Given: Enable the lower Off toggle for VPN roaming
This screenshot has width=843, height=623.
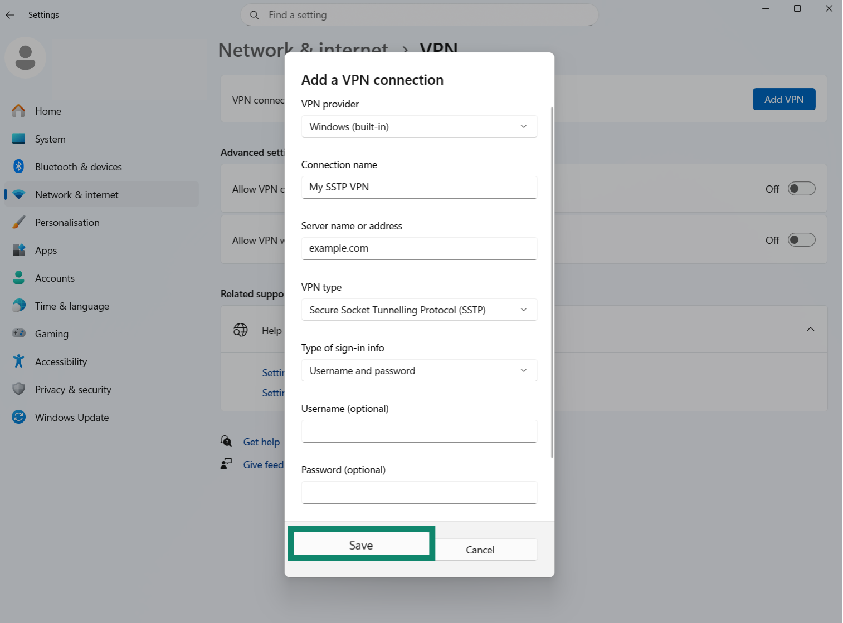Looking at the screenshot, I should (x=801, y=239).
